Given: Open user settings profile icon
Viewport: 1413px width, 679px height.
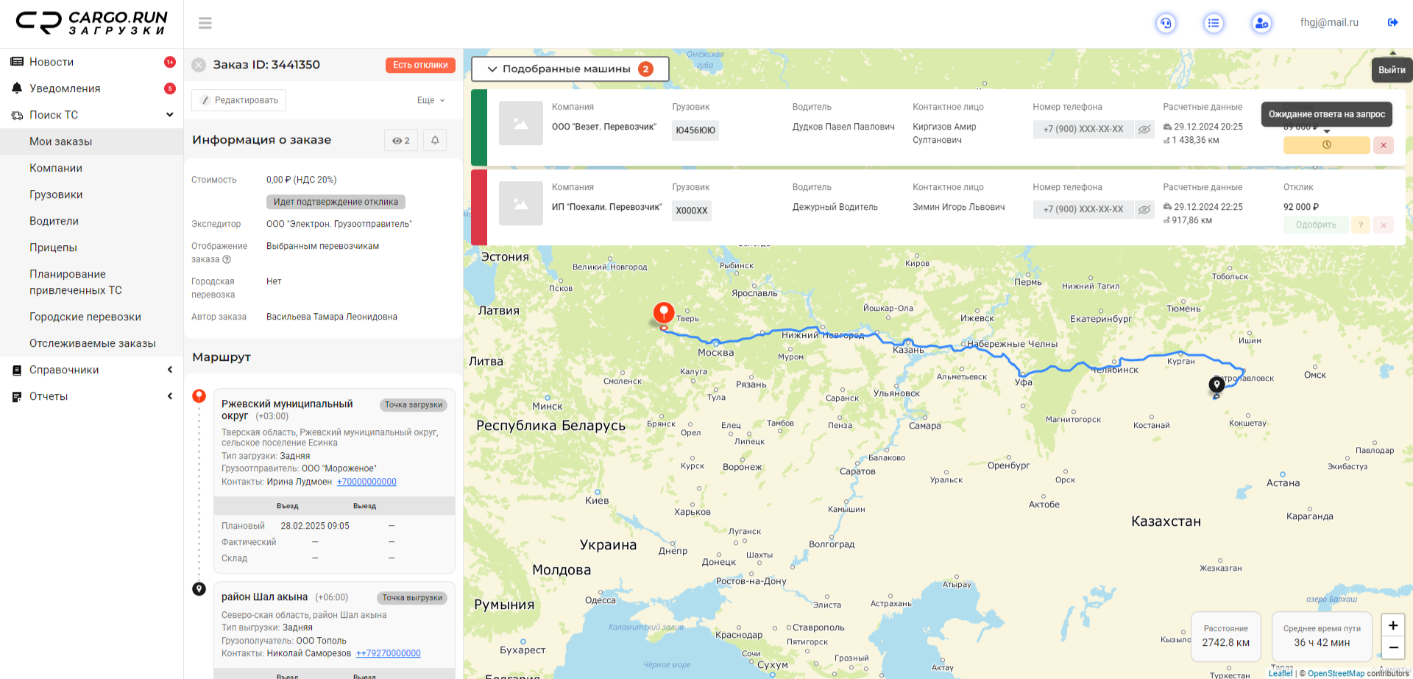Looking at the screenshot, I should pos(1261,23).
